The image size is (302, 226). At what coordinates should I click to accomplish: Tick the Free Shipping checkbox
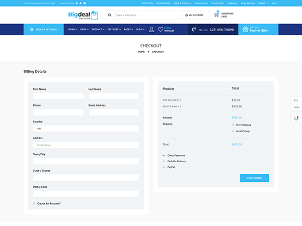pos(233,125)
